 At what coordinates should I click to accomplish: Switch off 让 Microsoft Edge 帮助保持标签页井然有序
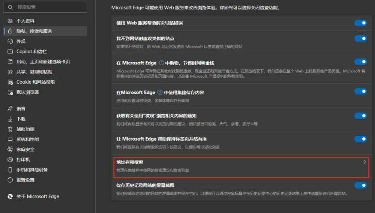pos(360,139)
